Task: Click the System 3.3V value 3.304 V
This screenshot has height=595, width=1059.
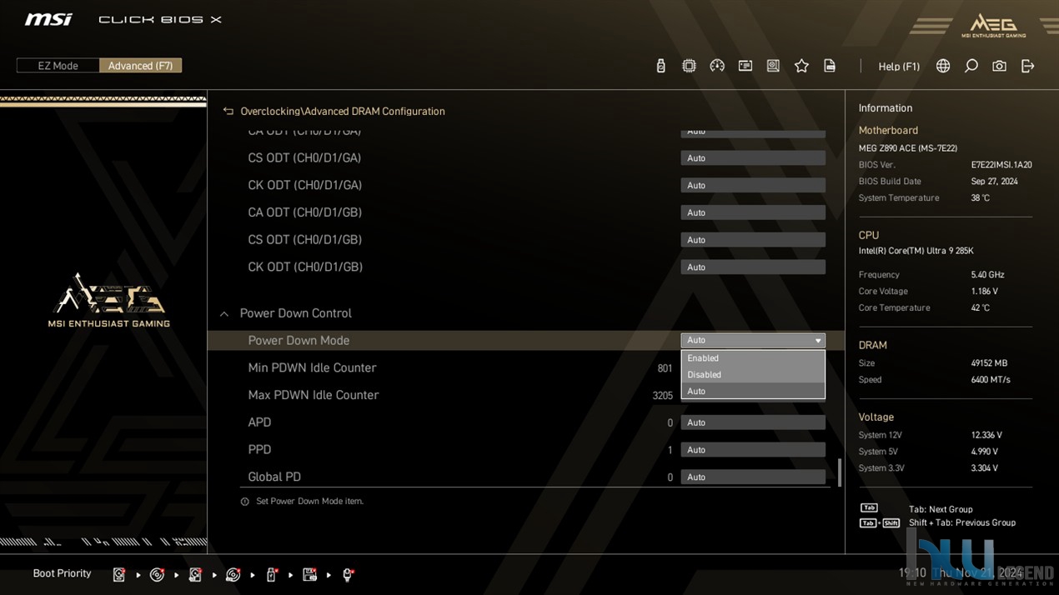Action: pyautogui.click(x=985, y=468)
